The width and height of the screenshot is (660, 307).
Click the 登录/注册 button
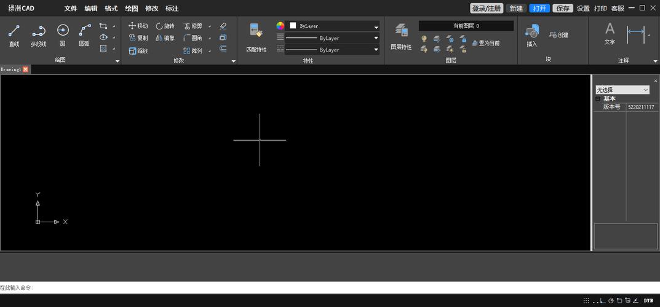click(x=487, y=9)
